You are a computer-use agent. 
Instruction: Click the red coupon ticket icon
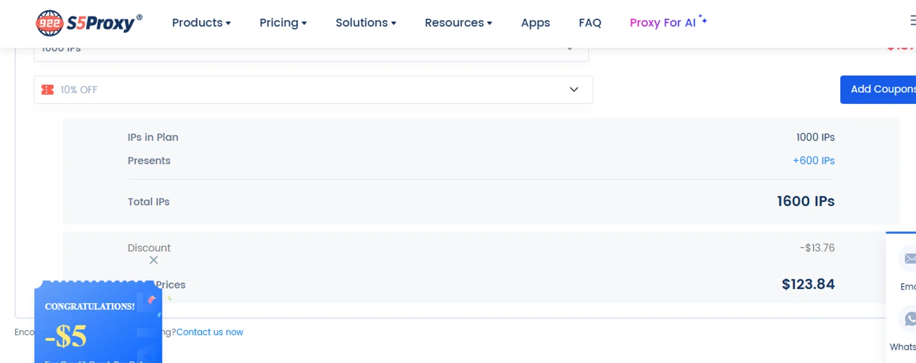click(48, 90)
